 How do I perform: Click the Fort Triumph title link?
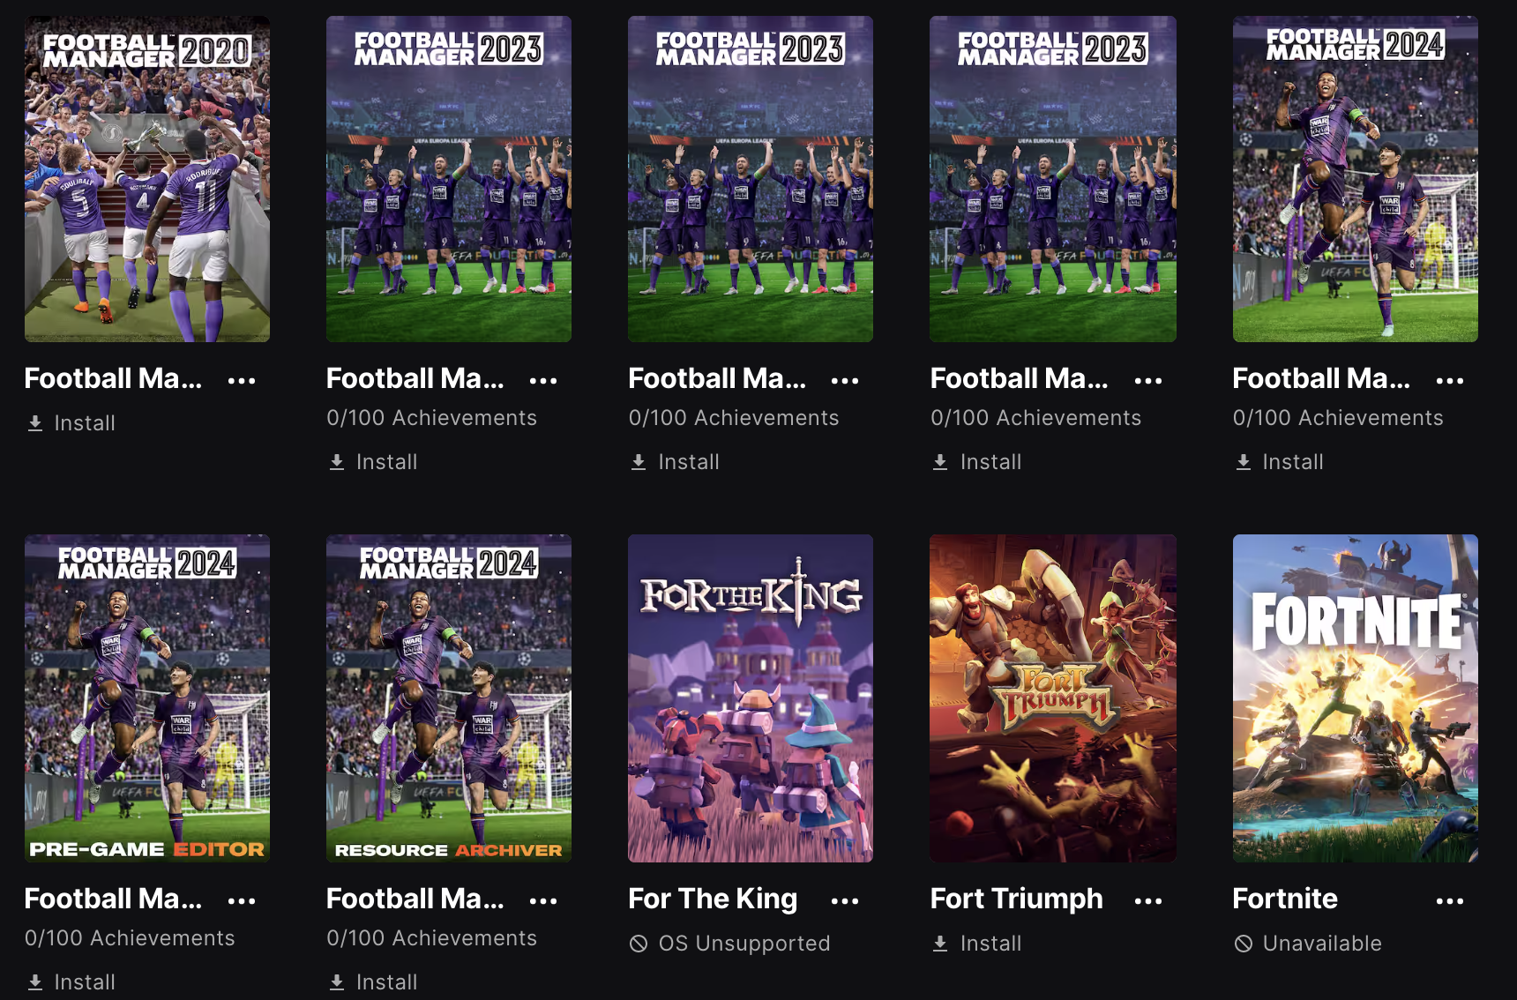tap(1016, 899)
